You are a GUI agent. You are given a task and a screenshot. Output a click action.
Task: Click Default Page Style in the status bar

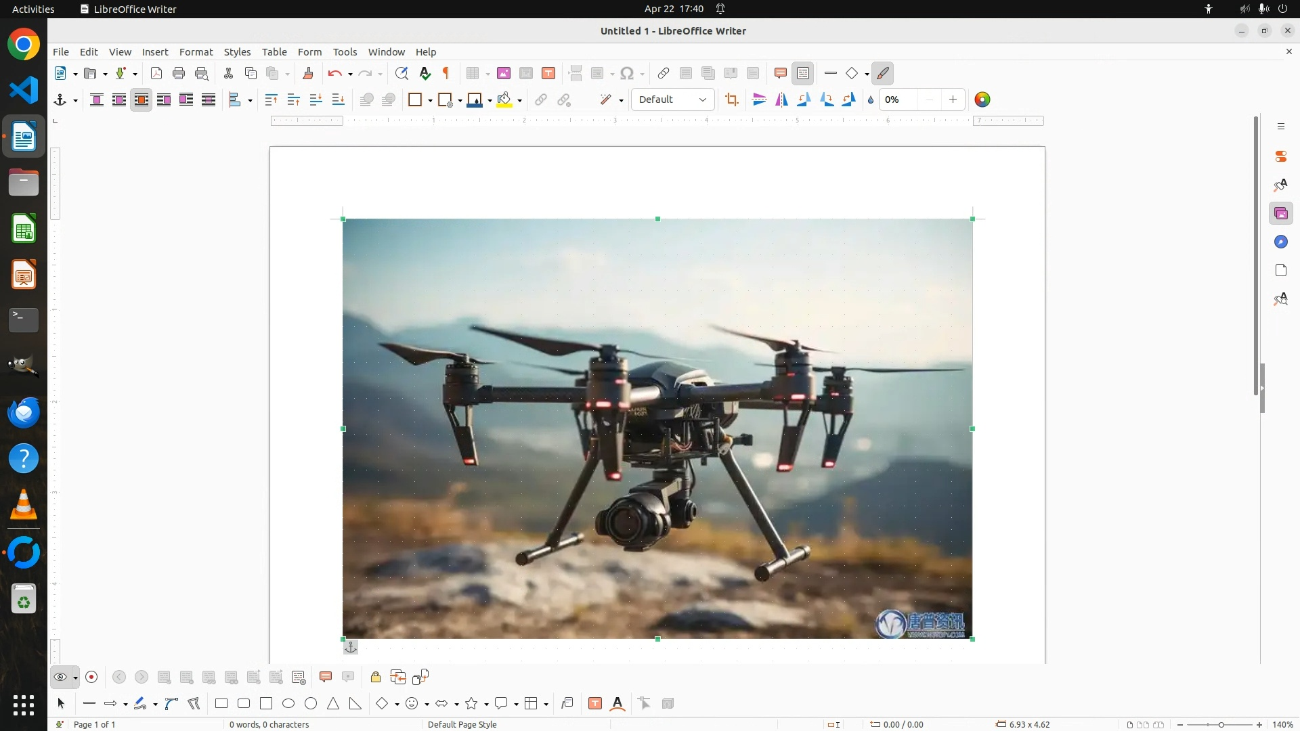point(462,724)
